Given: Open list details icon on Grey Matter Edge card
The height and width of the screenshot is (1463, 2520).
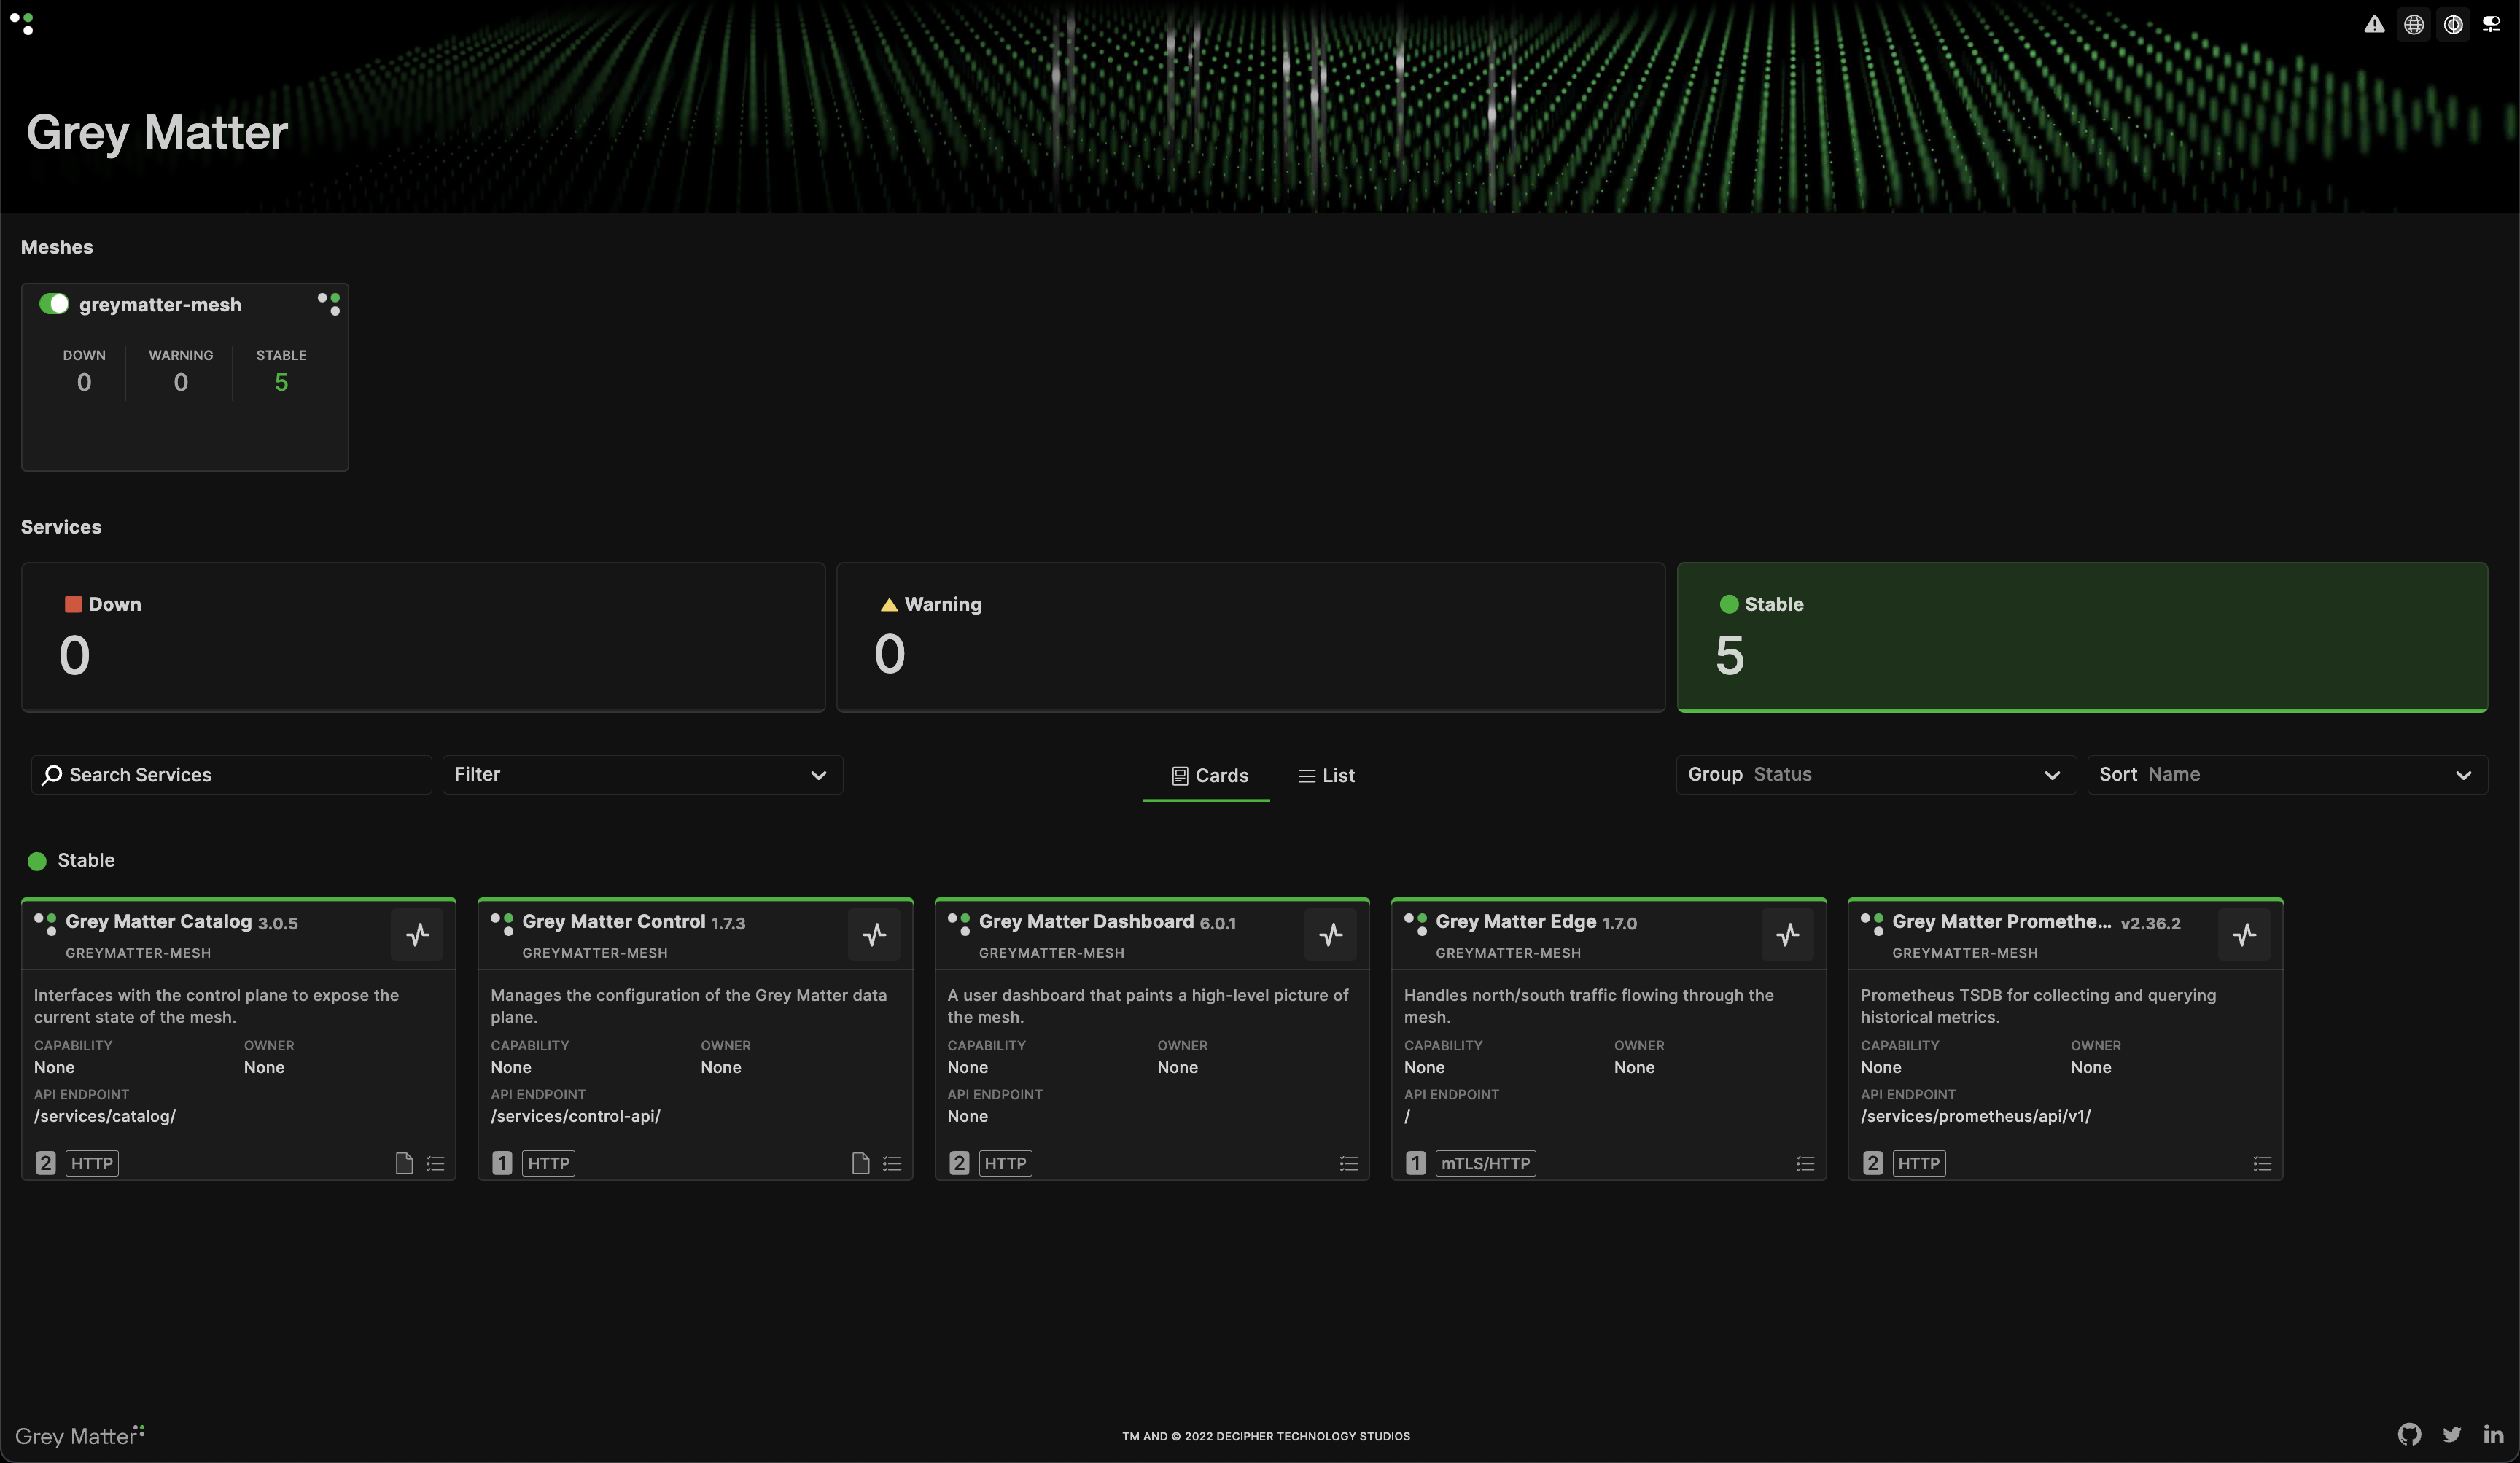Looking at the screenshot, I should (1805, 1163).
